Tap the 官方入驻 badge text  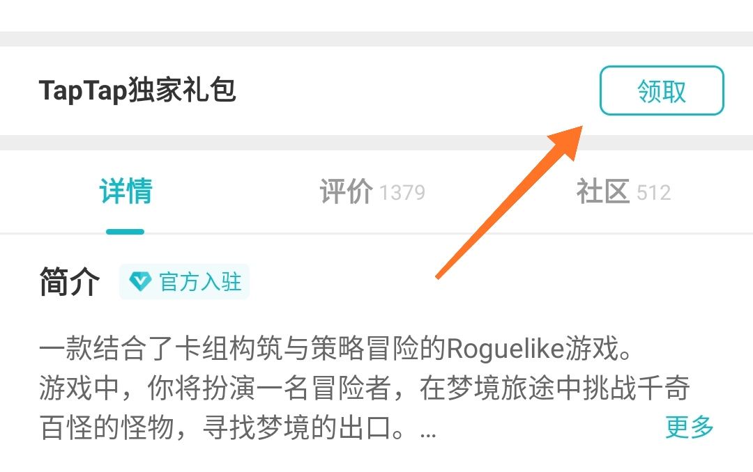pyautogui.click(x=200, y=281)
